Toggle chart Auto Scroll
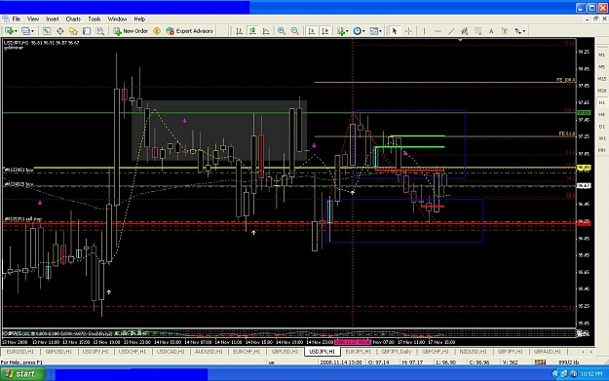 [x=312, y=31]
